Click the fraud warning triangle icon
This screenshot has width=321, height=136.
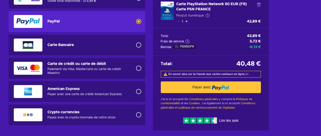click(165, 74)
